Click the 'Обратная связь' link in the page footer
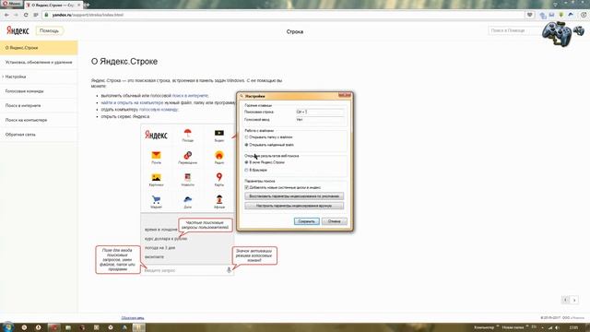 tap(133, 318)
